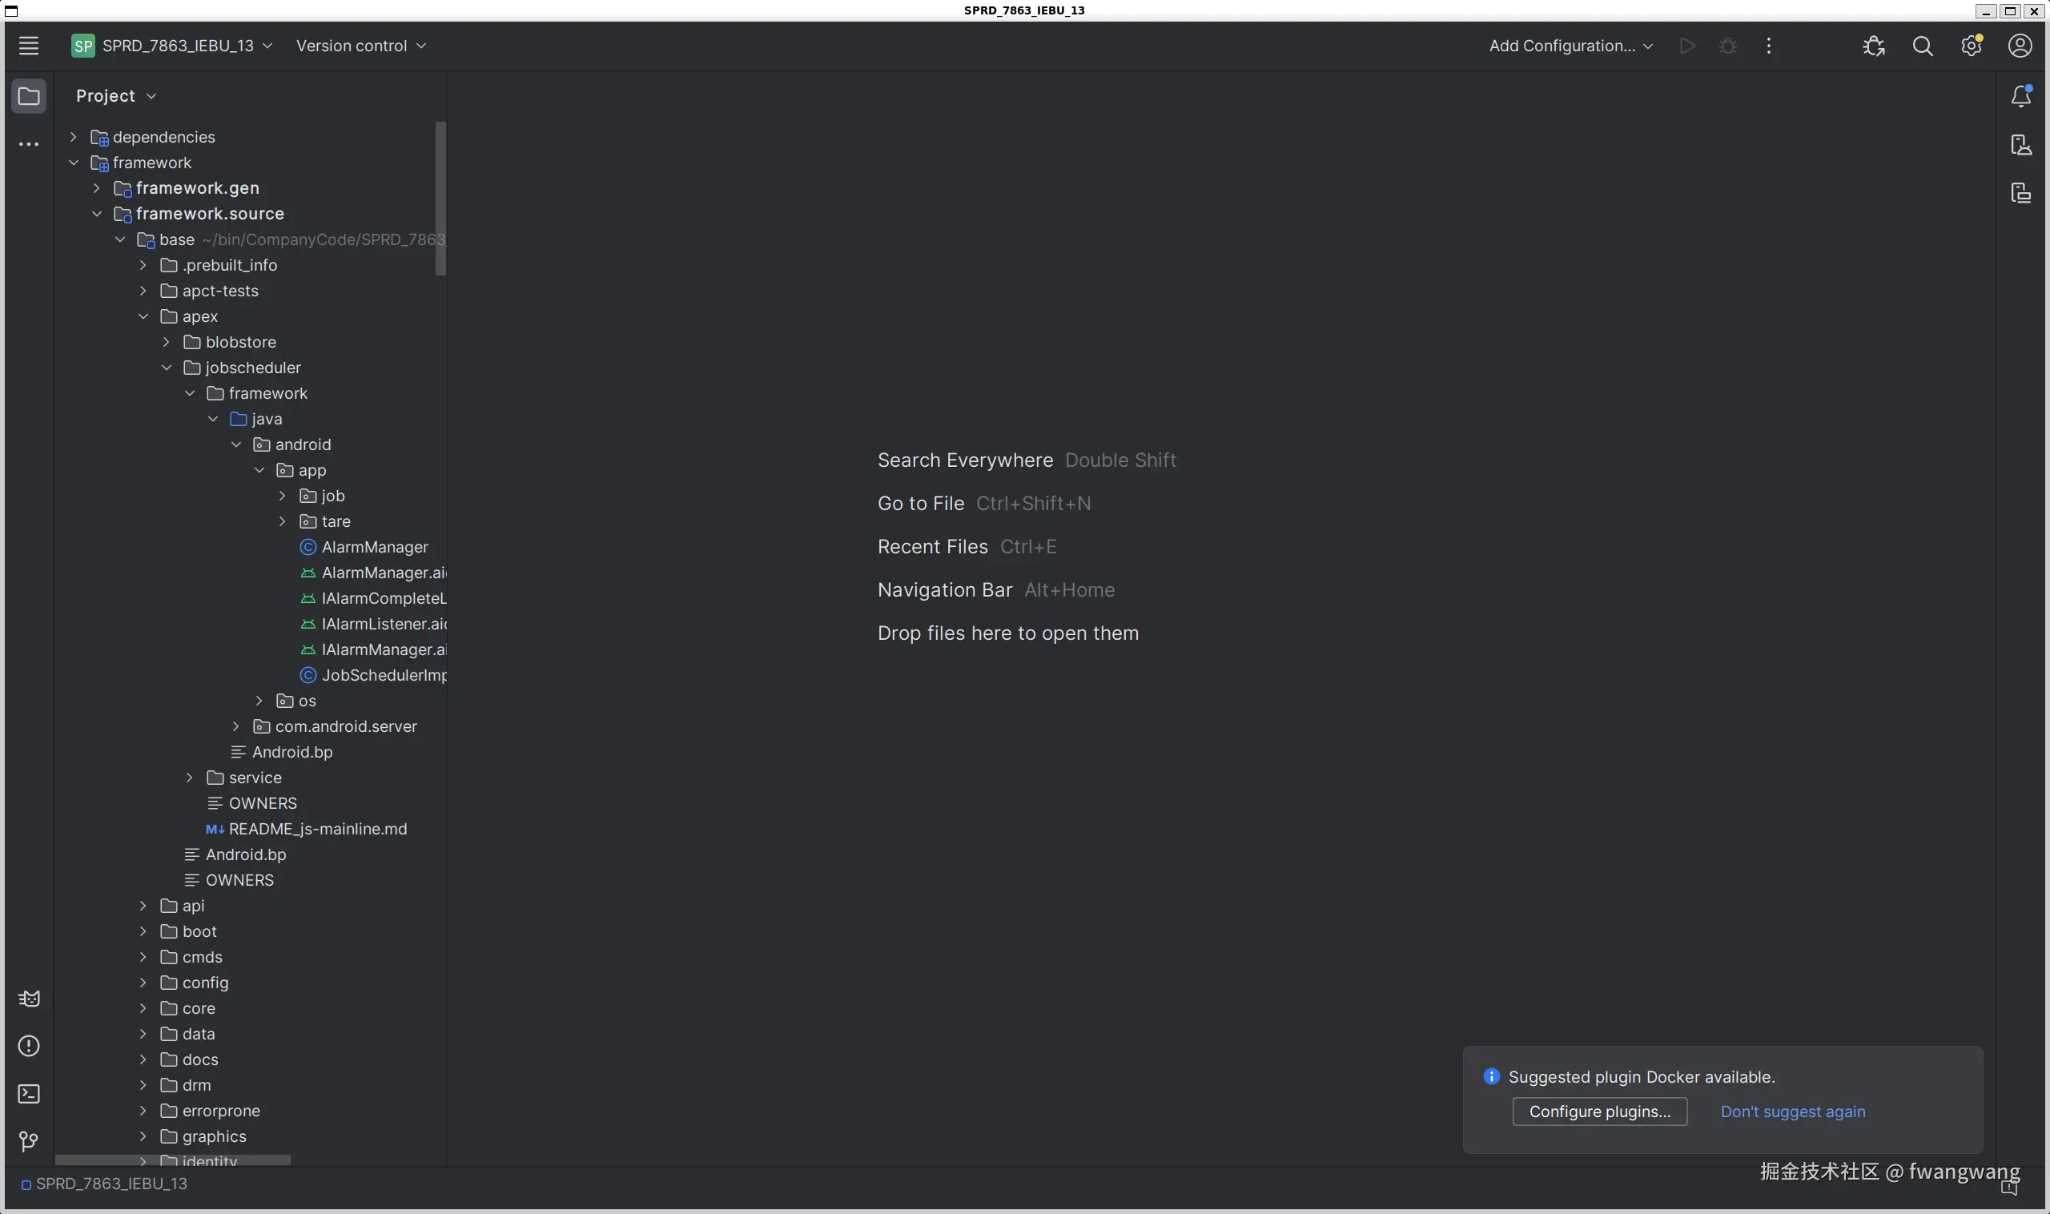This screenshot has width=2050, height=1214.
Task: Open the main hamburger menu
Action: pos(29,46)
